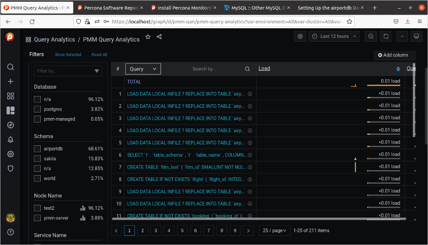Click the table vertical scrollbar

coord(414,100)
